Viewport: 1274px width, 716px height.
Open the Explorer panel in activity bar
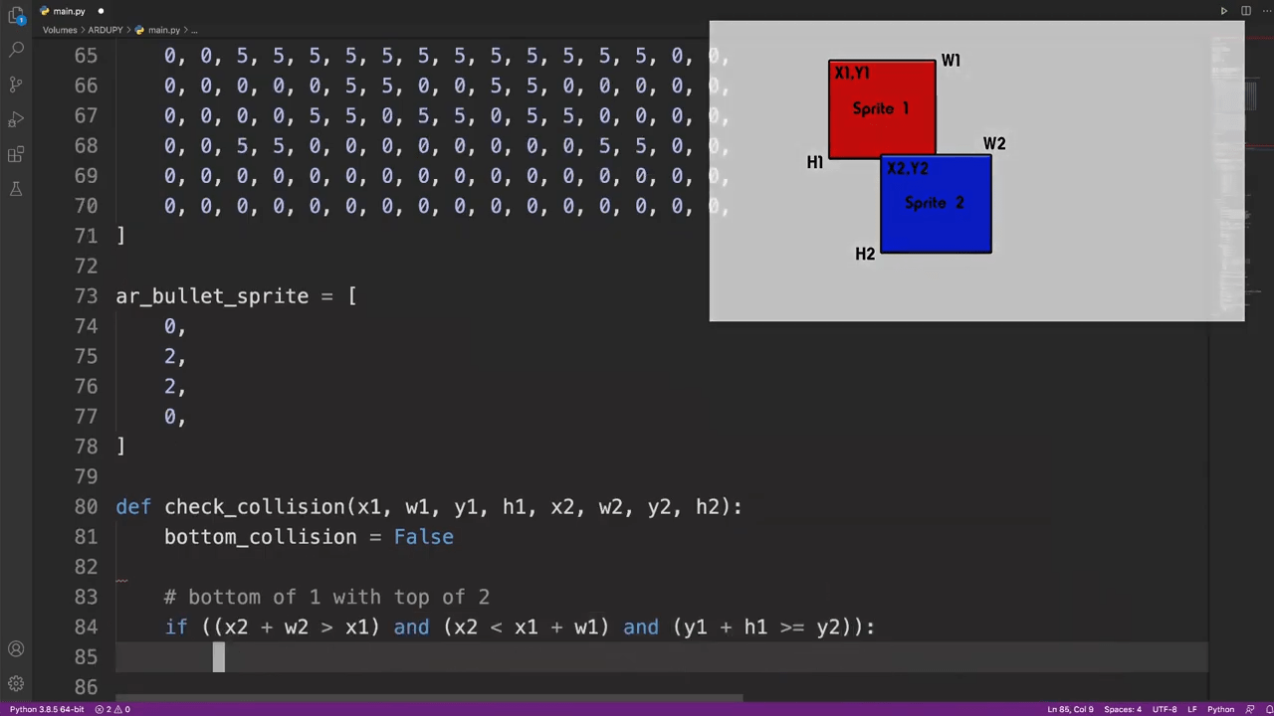pos(16,14)
